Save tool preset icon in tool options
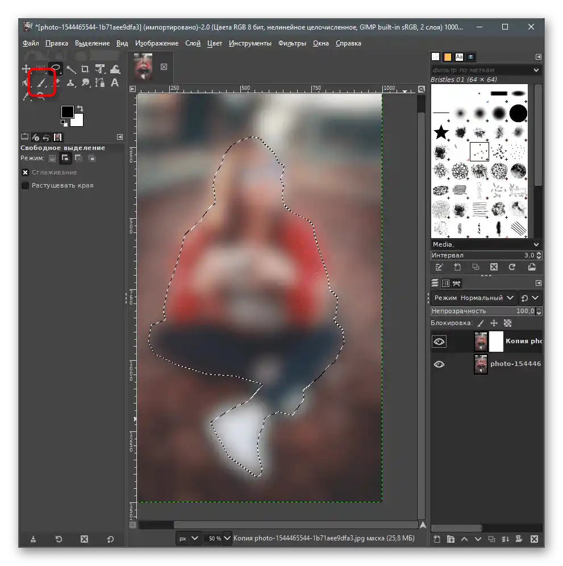Image resolution: width=563 pixels, height=566 pixels. point(33,539)
